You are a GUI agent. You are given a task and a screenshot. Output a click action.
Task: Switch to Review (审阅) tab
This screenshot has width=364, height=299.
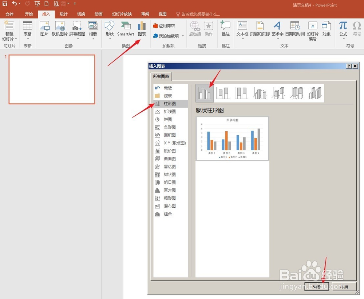(145, 14)
